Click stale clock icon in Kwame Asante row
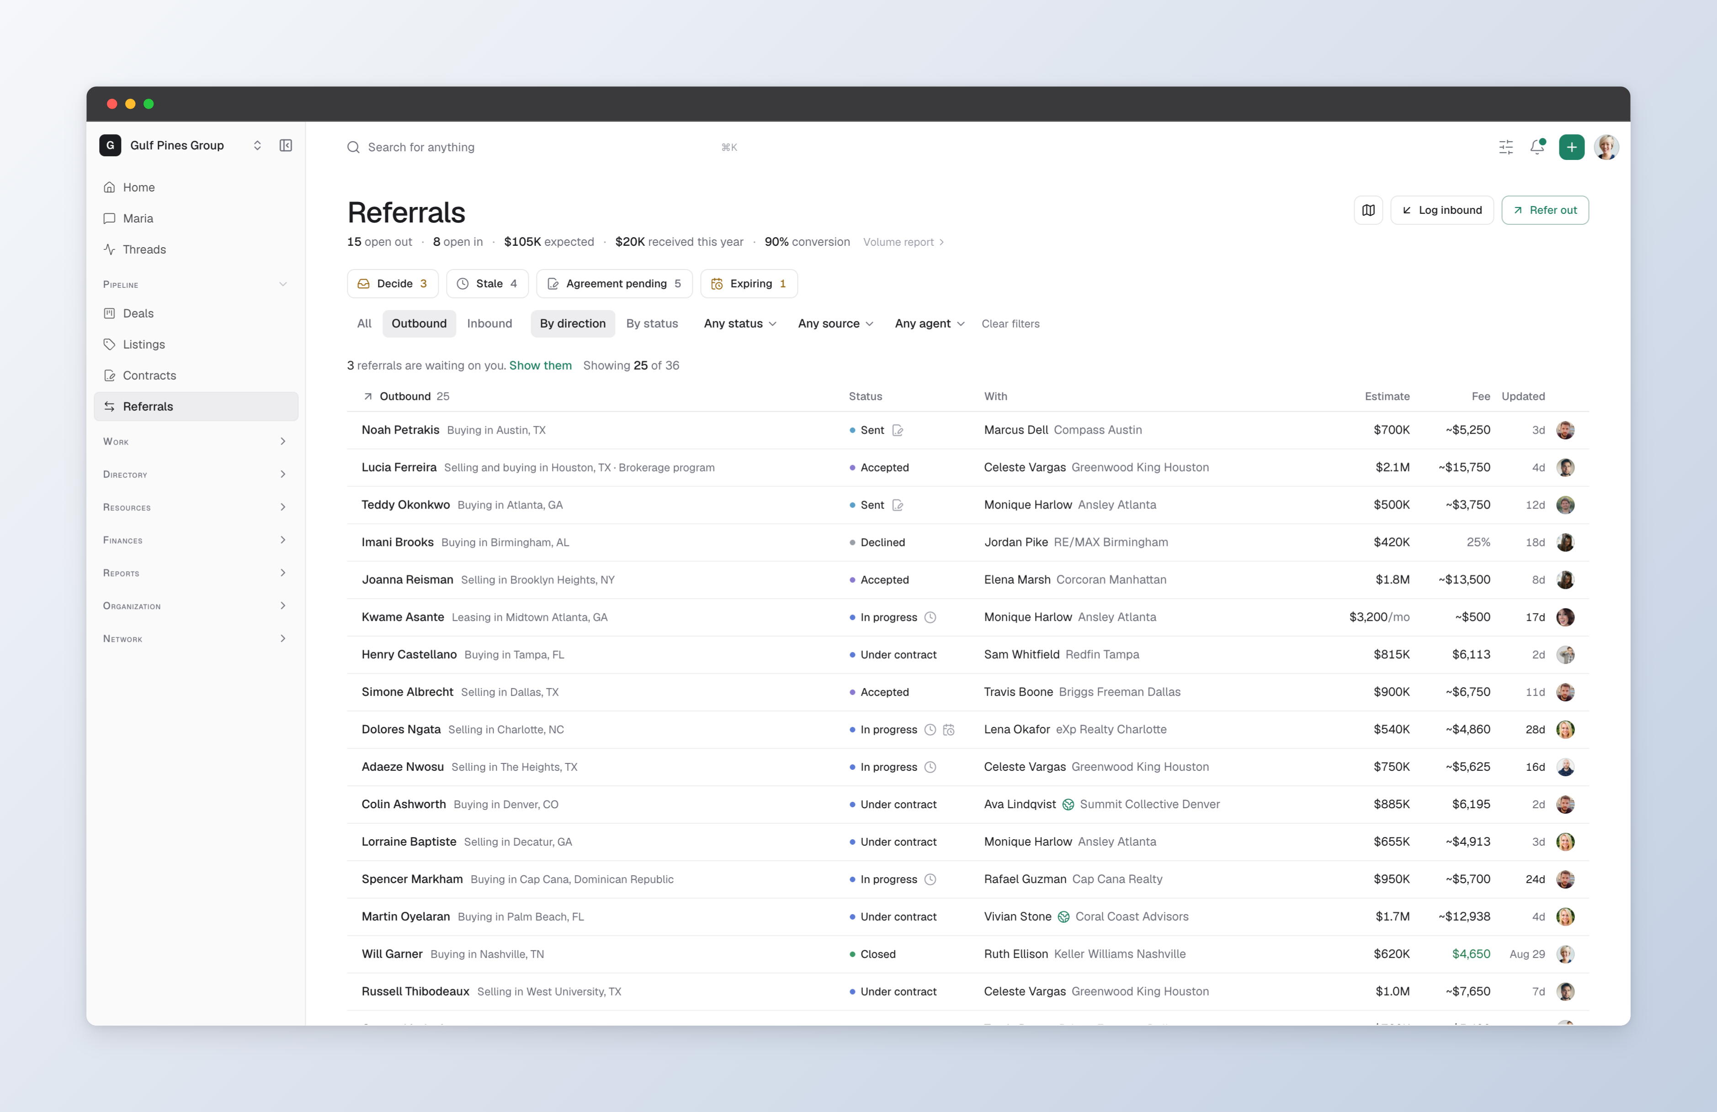1717x1112 pixels. pyautogui.click(x=930, y=617)
